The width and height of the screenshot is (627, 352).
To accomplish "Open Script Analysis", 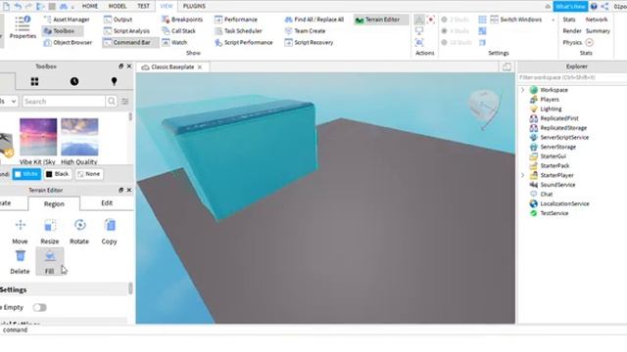I will [x=126, y=30].
